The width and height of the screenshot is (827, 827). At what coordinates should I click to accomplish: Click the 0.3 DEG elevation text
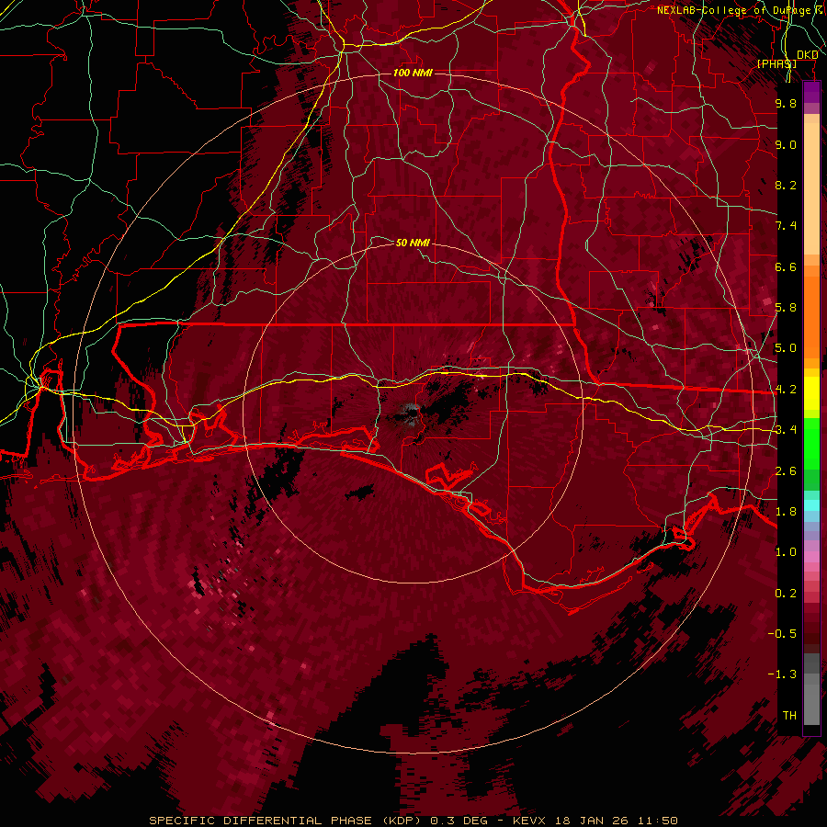(x=459, y=821)
